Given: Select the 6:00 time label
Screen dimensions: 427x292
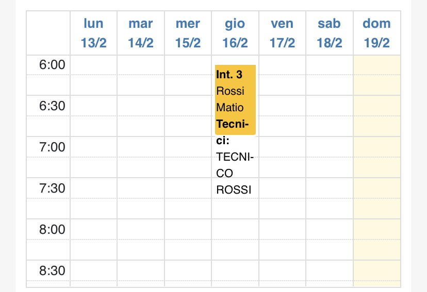Looking at the screenshot, I should pos(52,65).
